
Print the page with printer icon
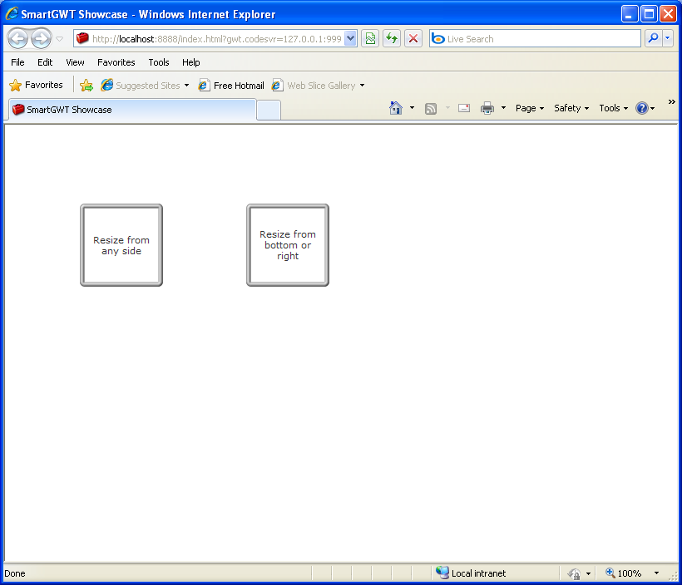[487, 108]
